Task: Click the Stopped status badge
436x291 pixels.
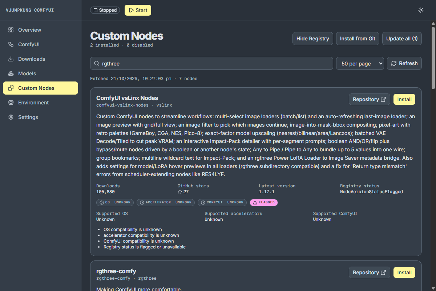Action: (105, 10)
